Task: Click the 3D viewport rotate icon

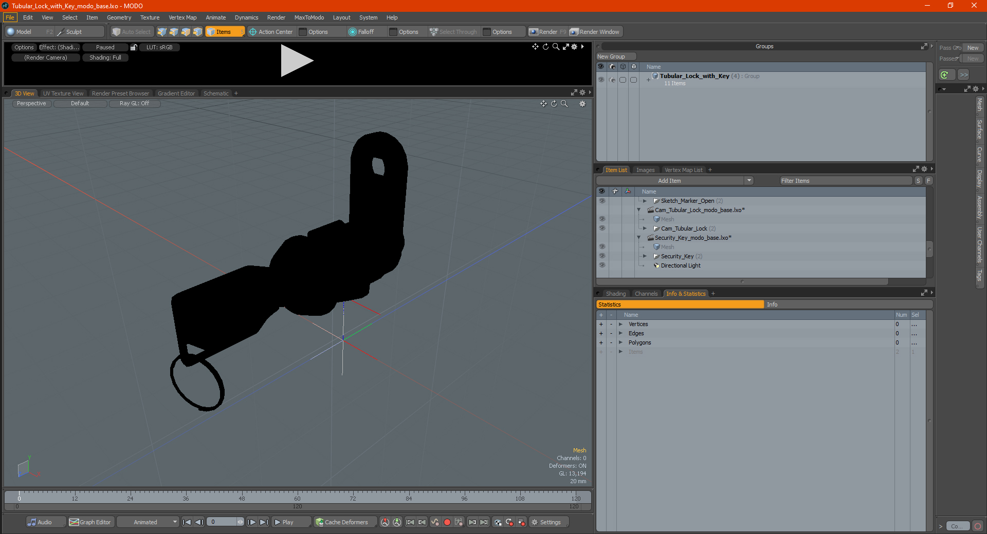Action: click(554, 104)
